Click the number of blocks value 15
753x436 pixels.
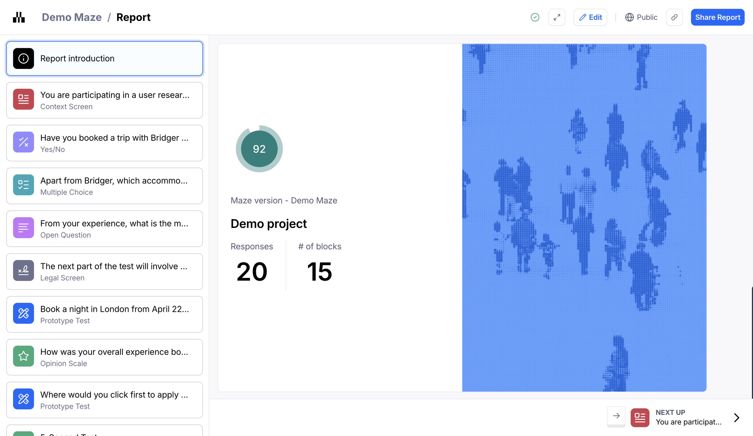(x=319, y=271)
